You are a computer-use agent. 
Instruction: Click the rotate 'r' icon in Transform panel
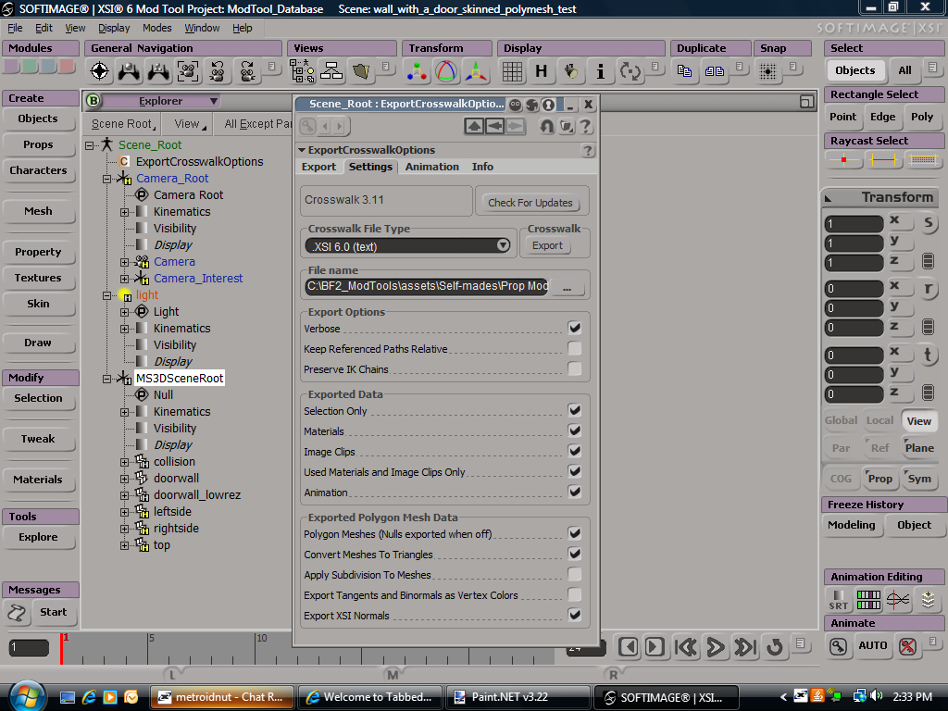(x=928, y=289)
